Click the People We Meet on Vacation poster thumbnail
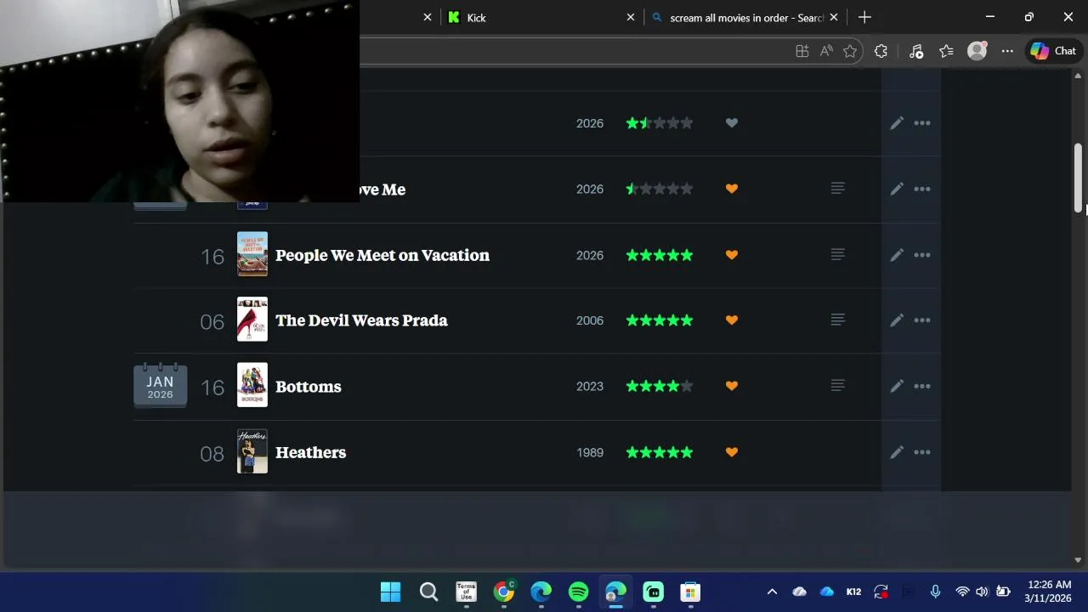 pos(252,254)
